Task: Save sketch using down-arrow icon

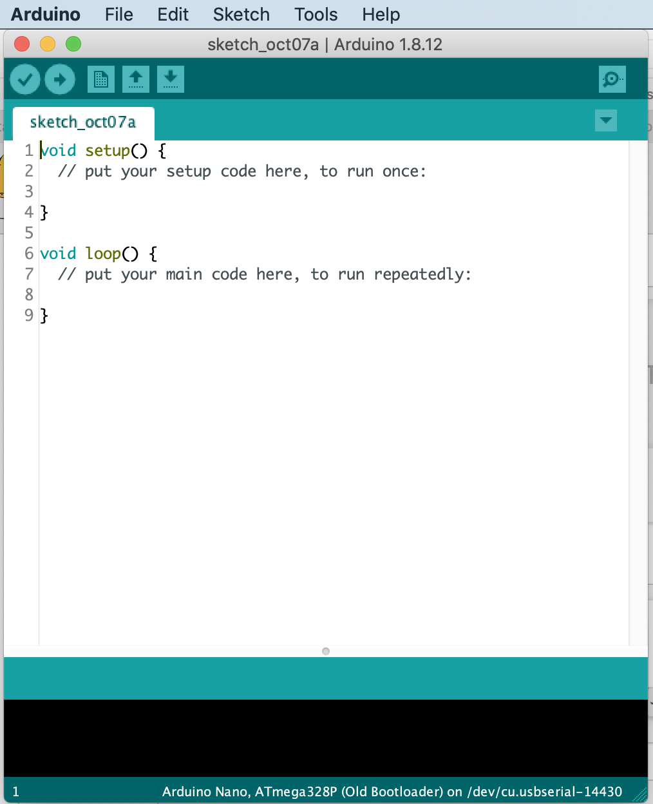Action: pos(171,79)
